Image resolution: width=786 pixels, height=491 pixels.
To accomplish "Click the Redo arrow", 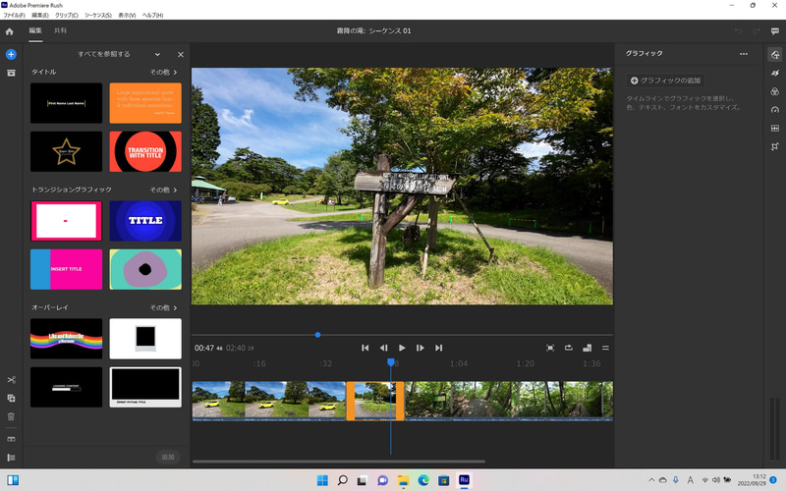I will click(x=757, y=31).
